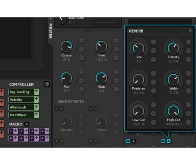Viewport: 196px width, 165px height.
Task: Click the Velocity controller drag handle icon
Action: [x=37, y=99]
